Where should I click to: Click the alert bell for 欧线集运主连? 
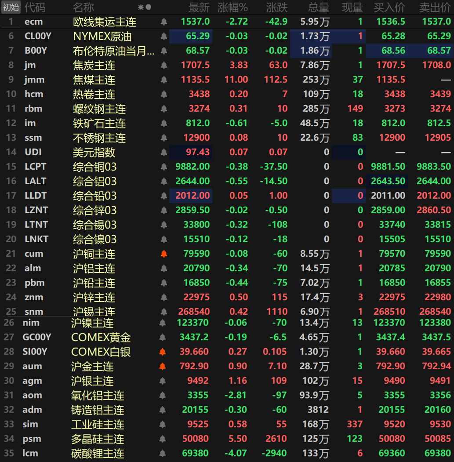pos(164,22)
